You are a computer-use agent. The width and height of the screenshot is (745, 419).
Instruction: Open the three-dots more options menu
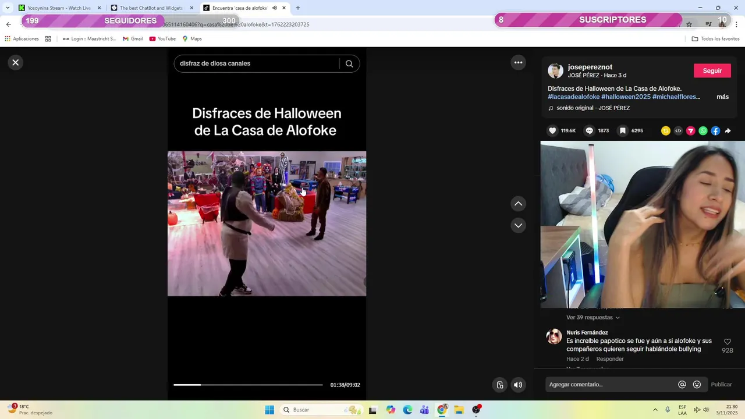pyautogui.click(x=518, y=62)
